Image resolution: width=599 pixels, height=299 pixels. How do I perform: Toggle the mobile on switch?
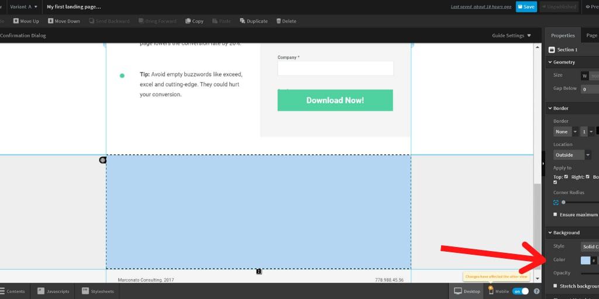[521, 291]
